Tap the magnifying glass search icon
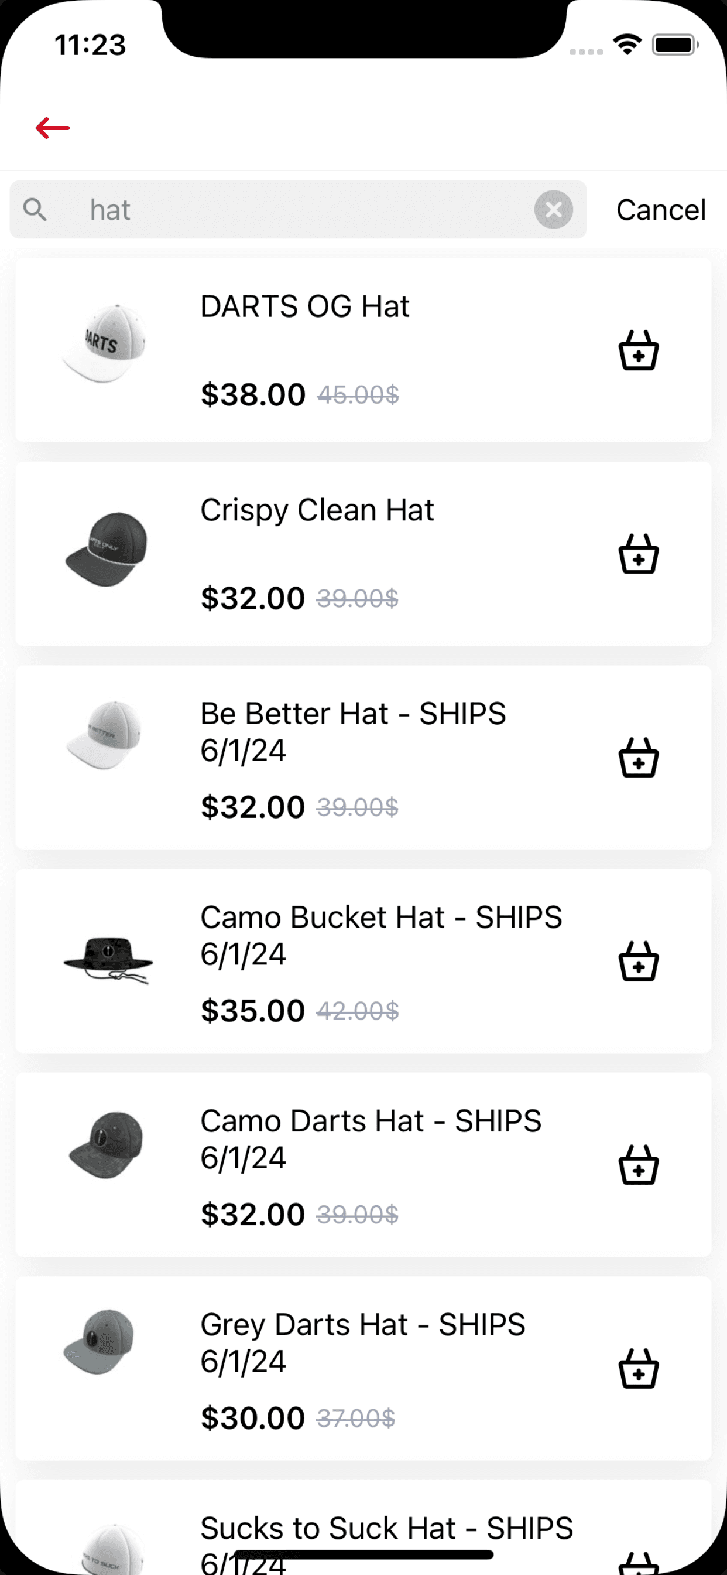 (35, 210)
